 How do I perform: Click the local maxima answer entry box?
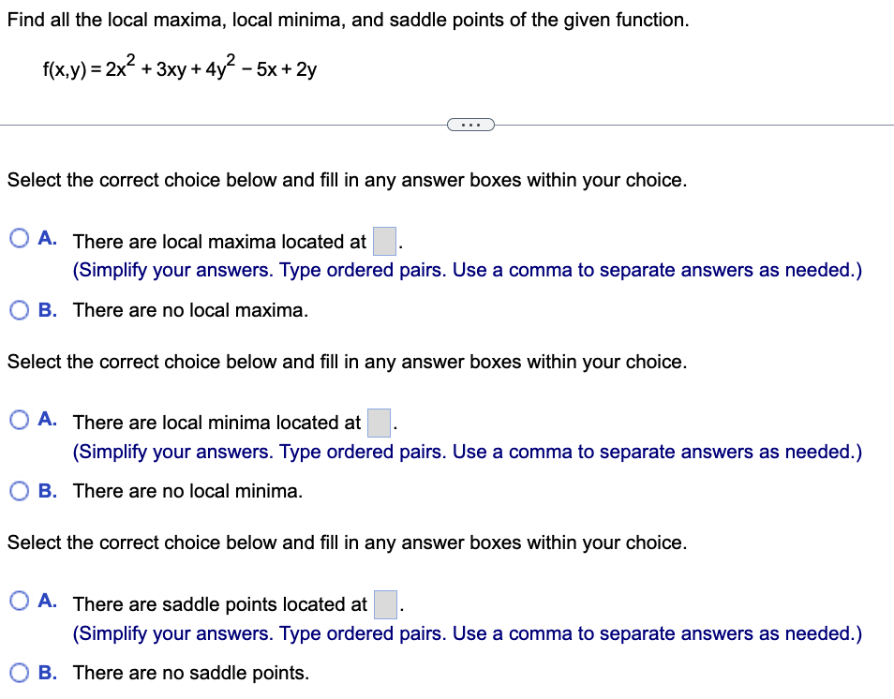pos(384,241)
